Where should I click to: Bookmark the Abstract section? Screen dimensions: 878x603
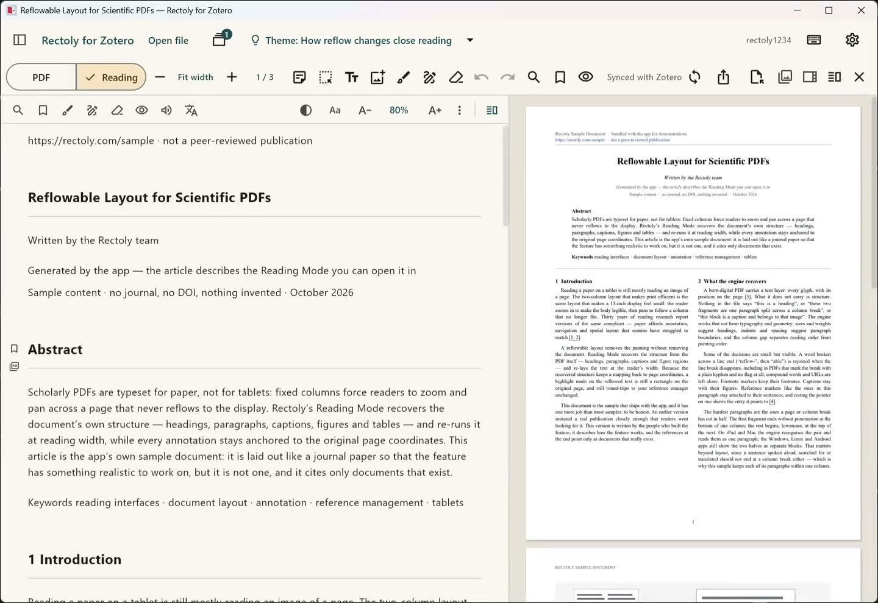point(14,348)
